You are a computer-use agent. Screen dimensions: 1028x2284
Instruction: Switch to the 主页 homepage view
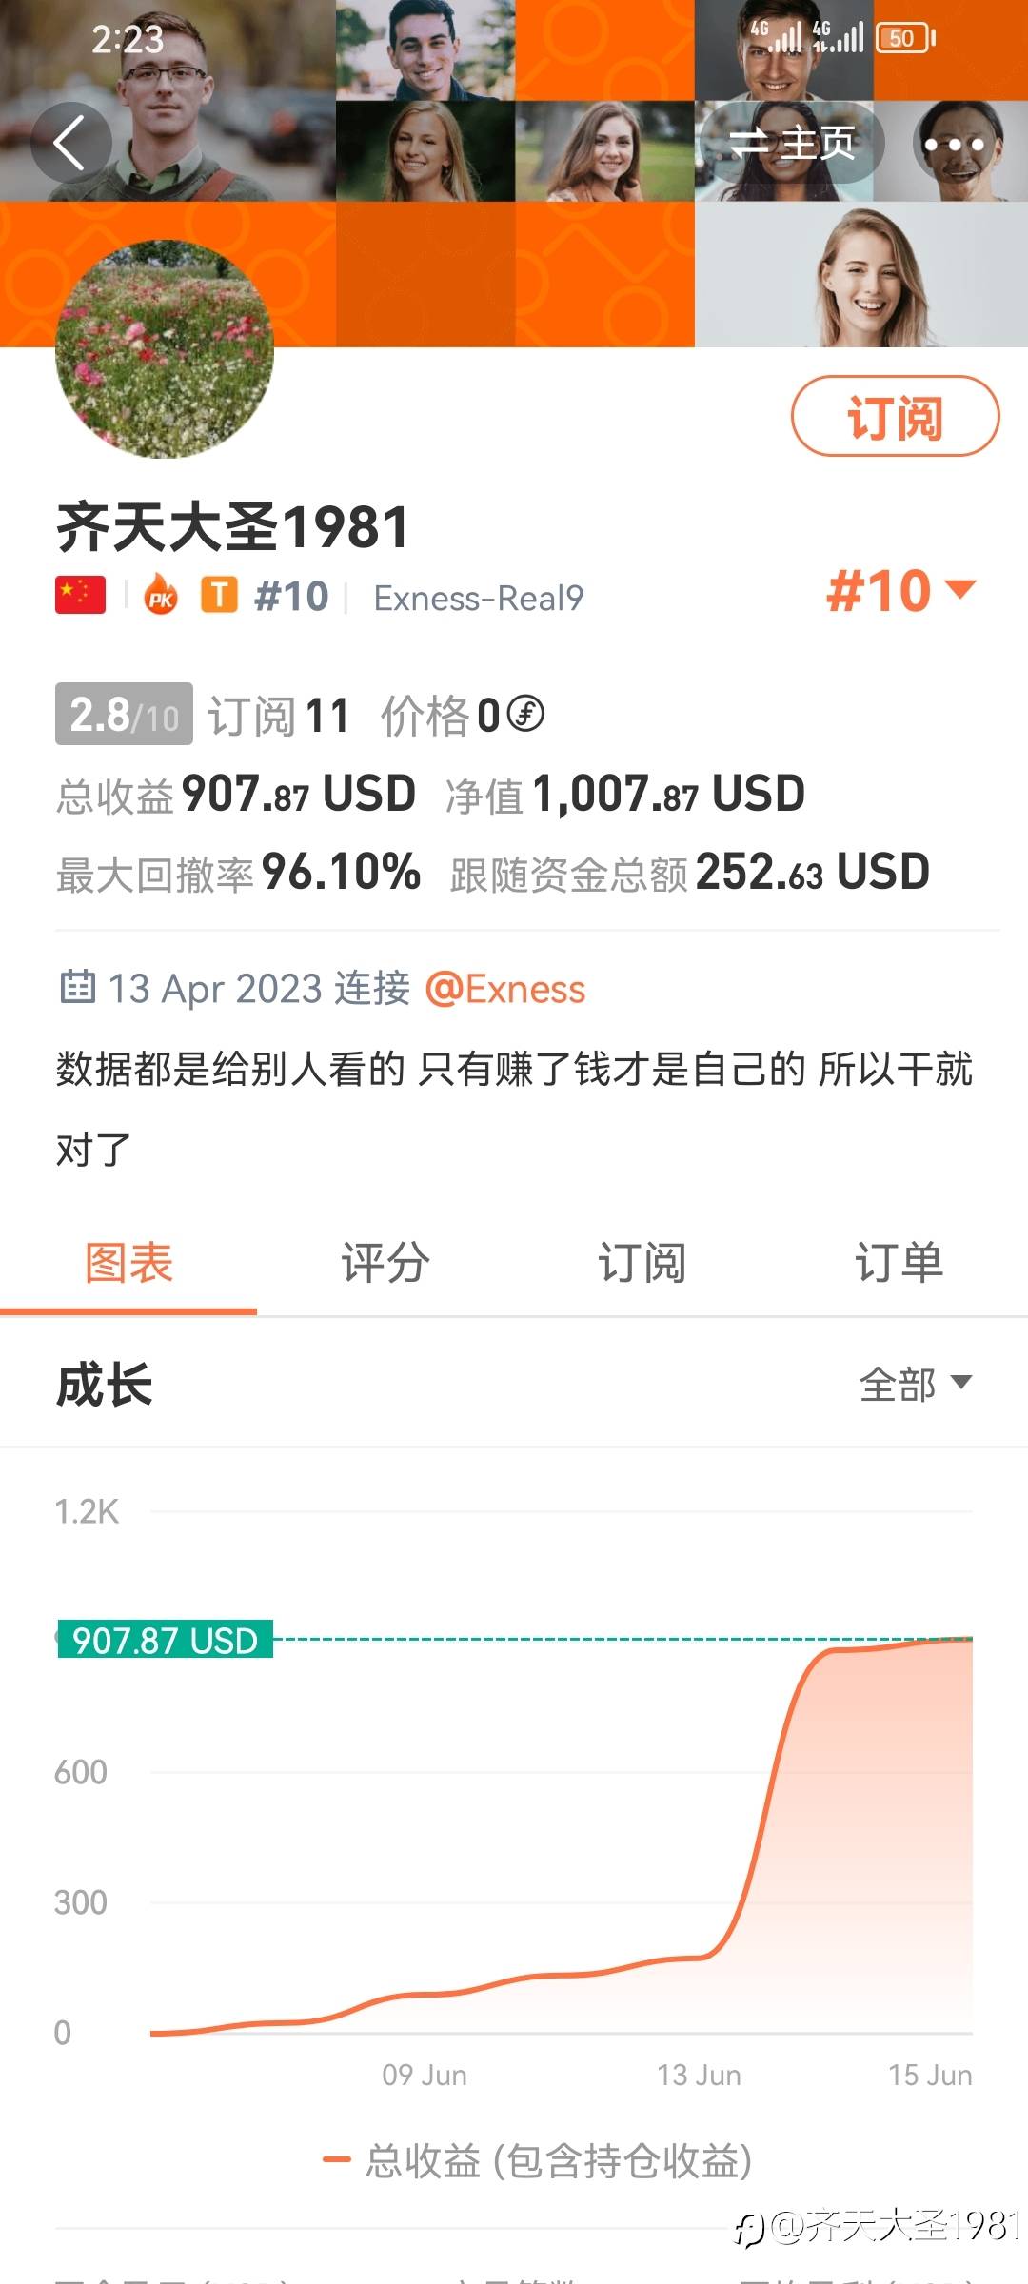pos(792,144)
